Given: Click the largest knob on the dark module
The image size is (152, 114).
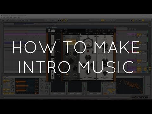Looking at the screenshot, I should pos(71,60).
